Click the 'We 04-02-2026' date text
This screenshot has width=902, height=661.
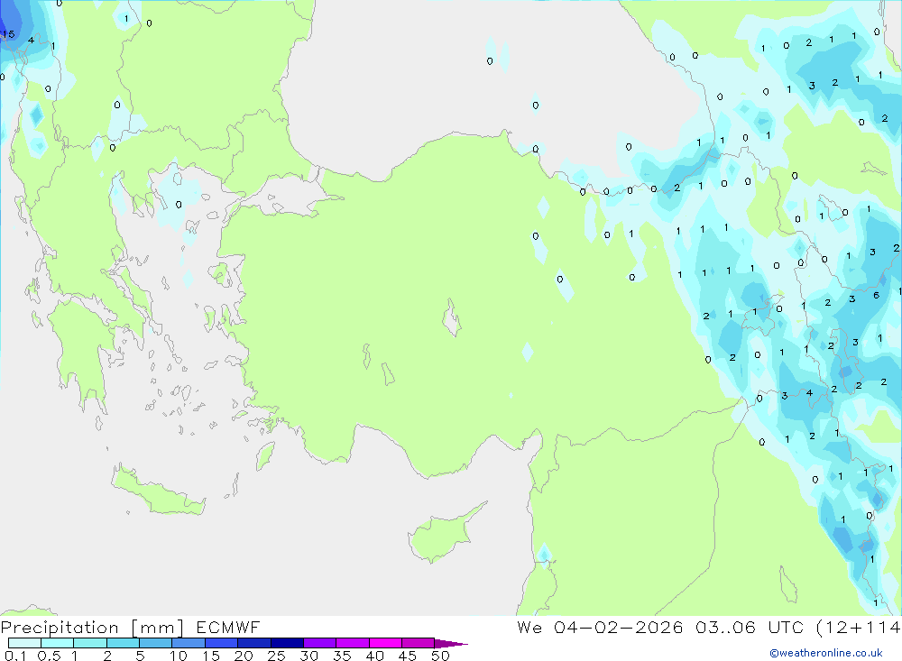tap(600, 627)
